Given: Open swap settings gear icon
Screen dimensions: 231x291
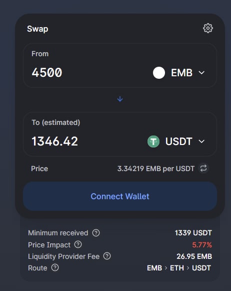Looking at the screenshot, I should pyautogui.click(x=208, y=28).
